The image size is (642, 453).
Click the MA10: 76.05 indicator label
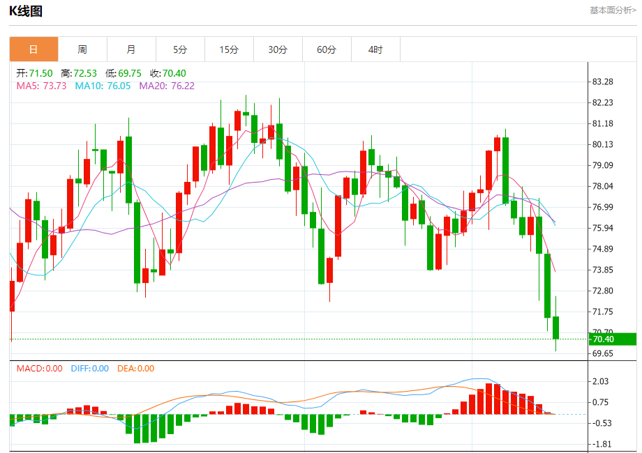tap(103, 86)
